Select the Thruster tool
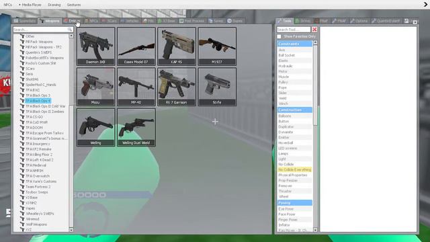430x242 pixels. [294, 191]
